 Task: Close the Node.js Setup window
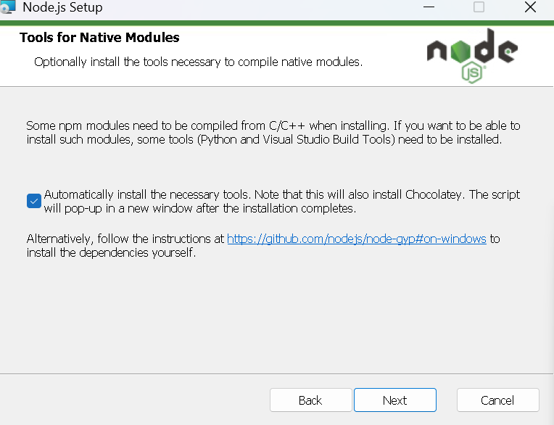click(529, 8)
